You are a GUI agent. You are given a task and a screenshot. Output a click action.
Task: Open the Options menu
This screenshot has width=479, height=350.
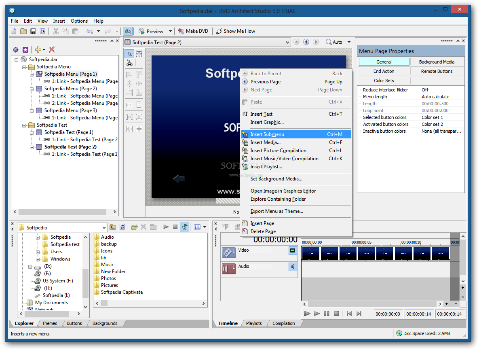pyautogui.click(x=79, y=21)
